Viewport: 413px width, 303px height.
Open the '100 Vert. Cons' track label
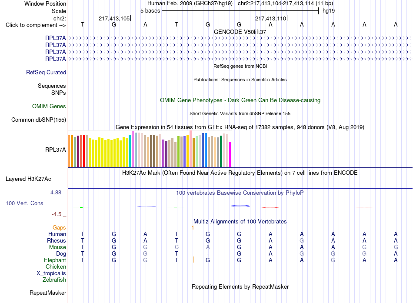[24, 203]
